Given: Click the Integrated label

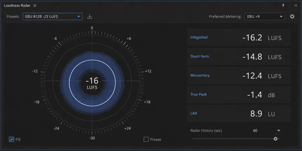Looking at the screenshot, I should (199, 37).
